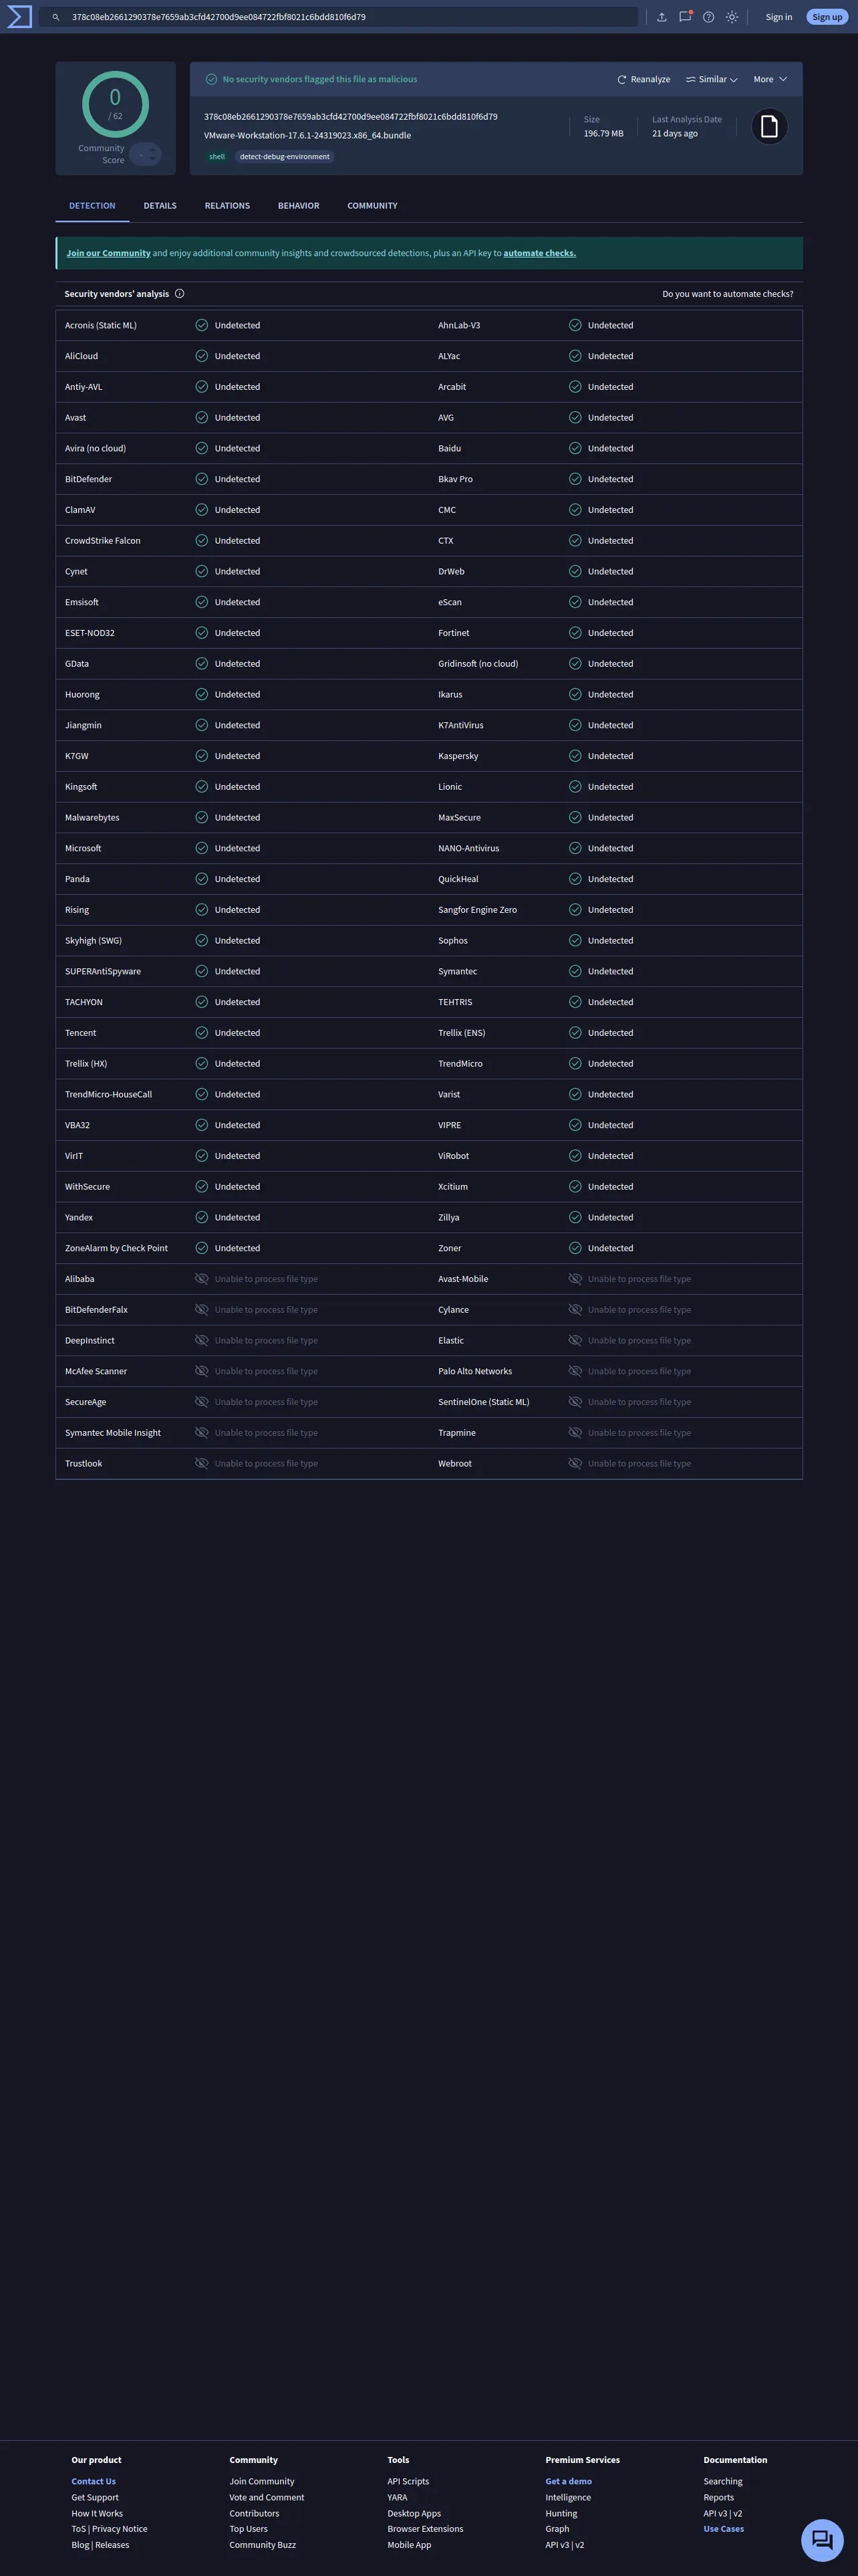The height and width of the screenshot is (2576, 858).
Task: Click the checkmark icon for Symantec
Action: pos(575,971)
